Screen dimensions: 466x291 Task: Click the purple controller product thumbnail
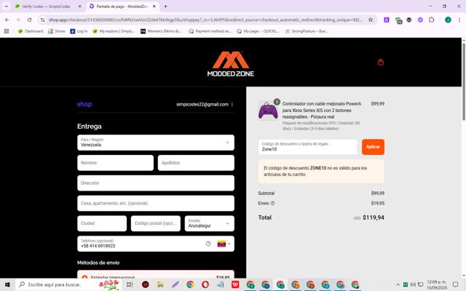[268, 111]
